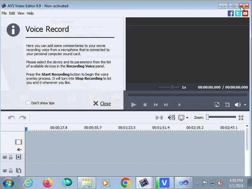Start playback with the Play button
The height and width of the screenshot is (189, 252).
click(133, 105)
